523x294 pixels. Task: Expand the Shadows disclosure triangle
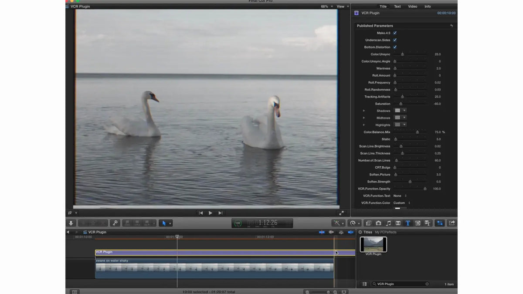(x=364, y=111)
